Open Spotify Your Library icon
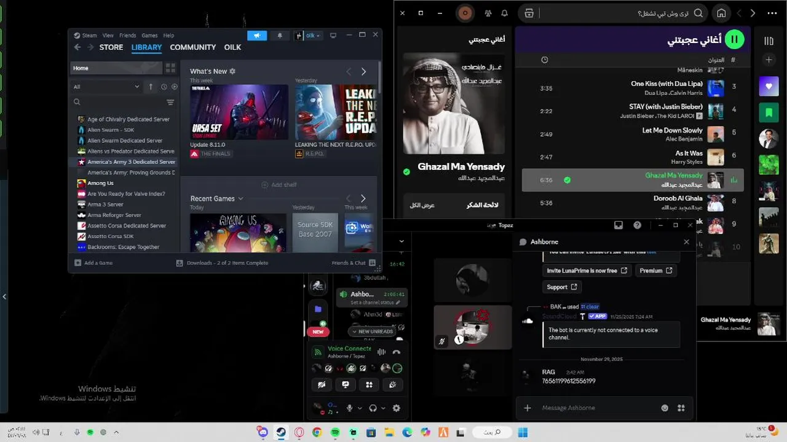Screen dimensions: 787x442 point(769,41)
